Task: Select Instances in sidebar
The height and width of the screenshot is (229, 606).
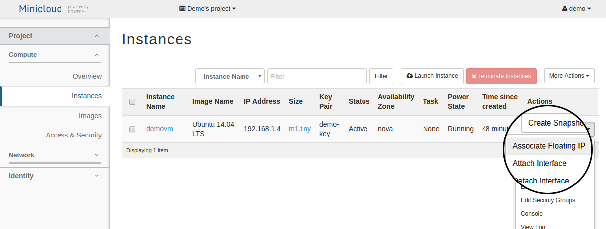Action: click(x=87, y=96)
